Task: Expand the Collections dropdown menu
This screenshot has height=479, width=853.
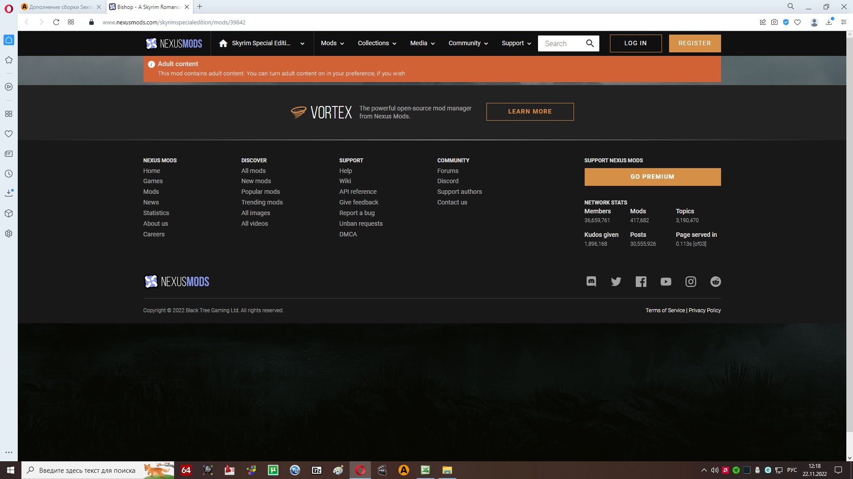Action: pyautogui.click(x=377, y=43)
